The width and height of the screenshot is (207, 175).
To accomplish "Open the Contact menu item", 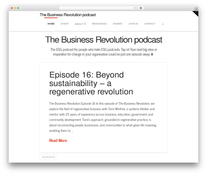I will click(x=150, y=24).
